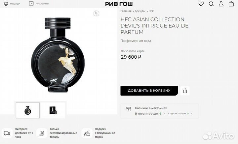
Task: Expand the В других городах chevron
Action: [x=191, y=113]
